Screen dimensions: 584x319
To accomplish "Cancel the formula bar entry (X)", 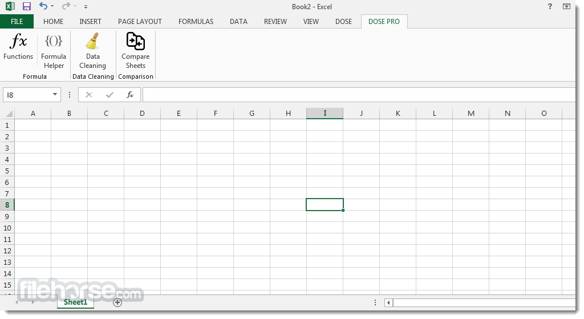I will 89,95.
